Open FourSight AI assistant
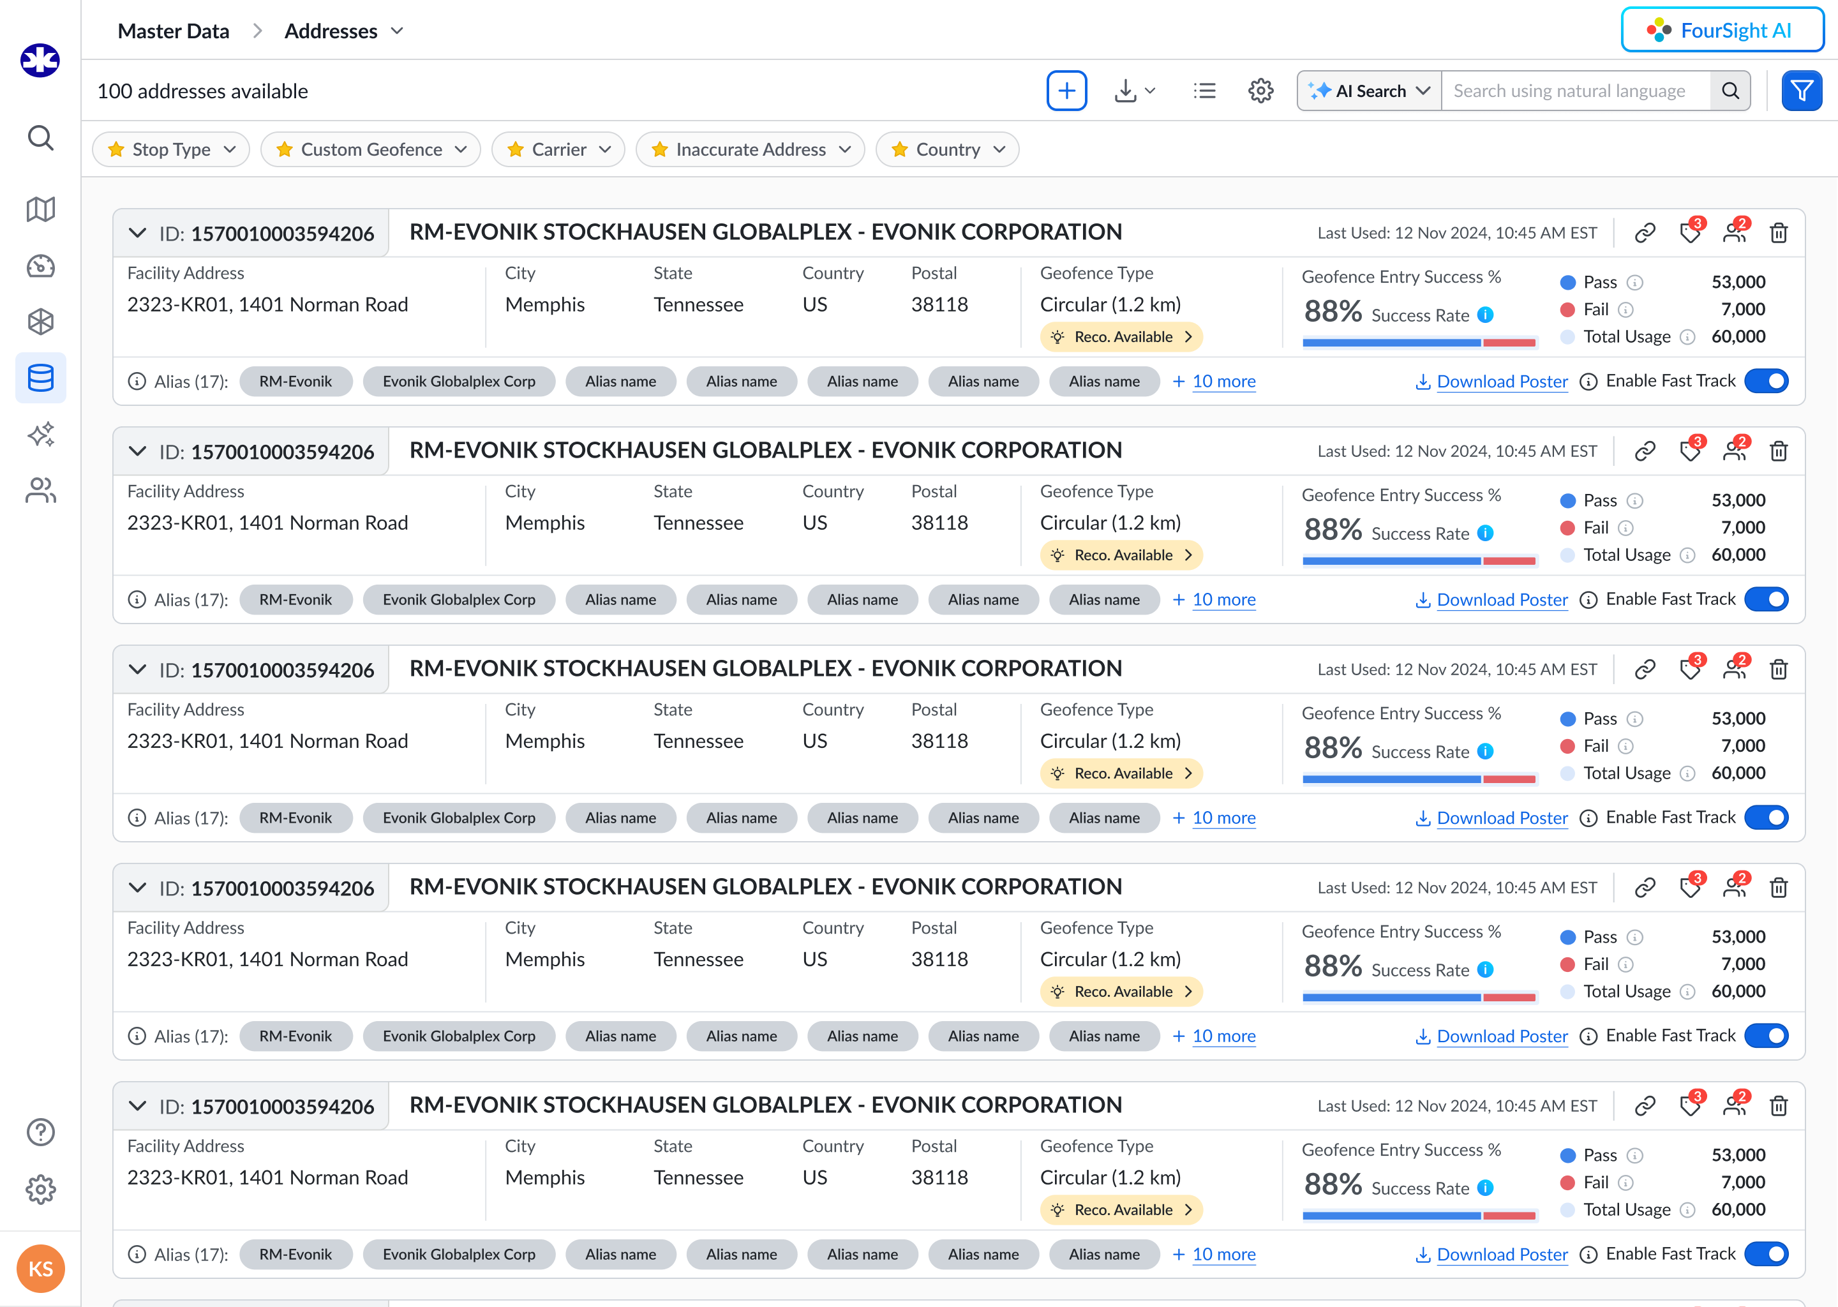The width and height of the screenshot is (1838, 1307). click(x=1722, y=31)
